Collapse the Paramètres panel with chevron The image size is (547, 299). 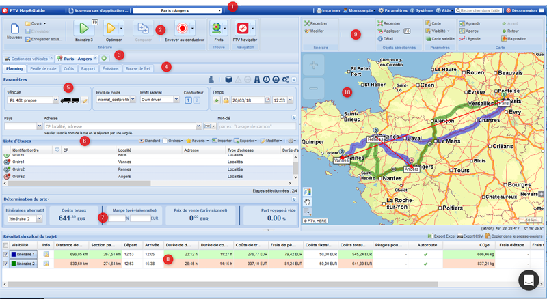pyautogui.click(x=294, y=79)
